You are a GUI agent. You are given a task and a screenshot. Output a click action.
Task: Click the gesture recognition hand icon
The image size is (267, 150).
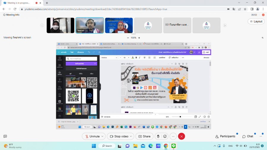point(158,136)
